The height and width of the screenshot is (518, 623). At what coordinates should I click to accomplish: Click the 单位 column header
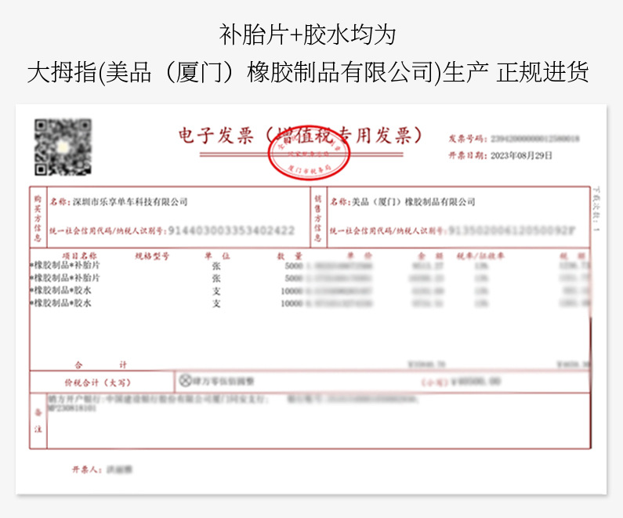217,255
